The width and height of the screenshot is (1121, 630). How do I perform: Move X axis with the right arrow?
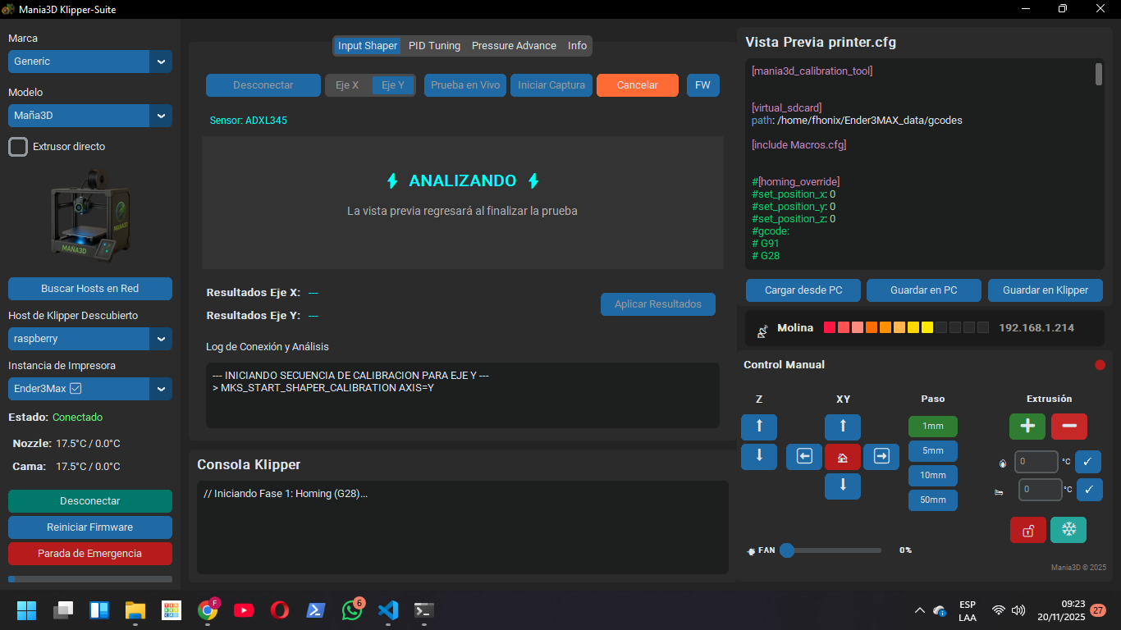881,457
